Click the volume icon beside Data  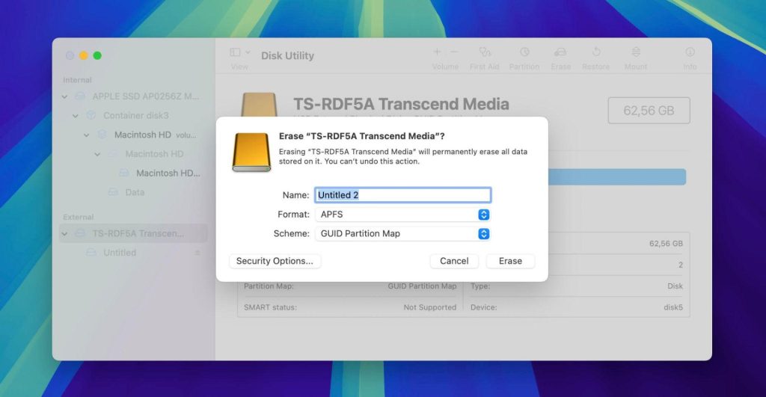[113, 192]
